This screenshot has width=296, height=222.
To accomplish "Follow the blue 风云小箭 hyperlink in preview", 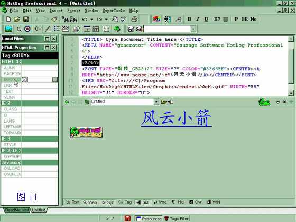I will [x=177, y=118].
